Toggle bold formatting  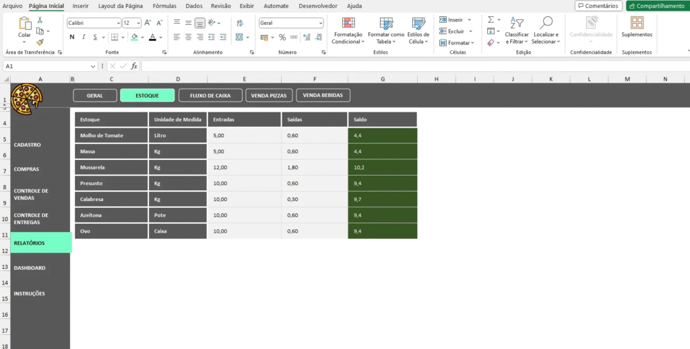coord(71,38)
